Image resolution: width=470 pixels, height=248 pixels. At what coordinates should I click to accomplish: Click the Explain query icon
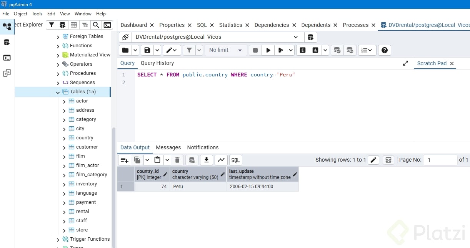tap(303, 50)
